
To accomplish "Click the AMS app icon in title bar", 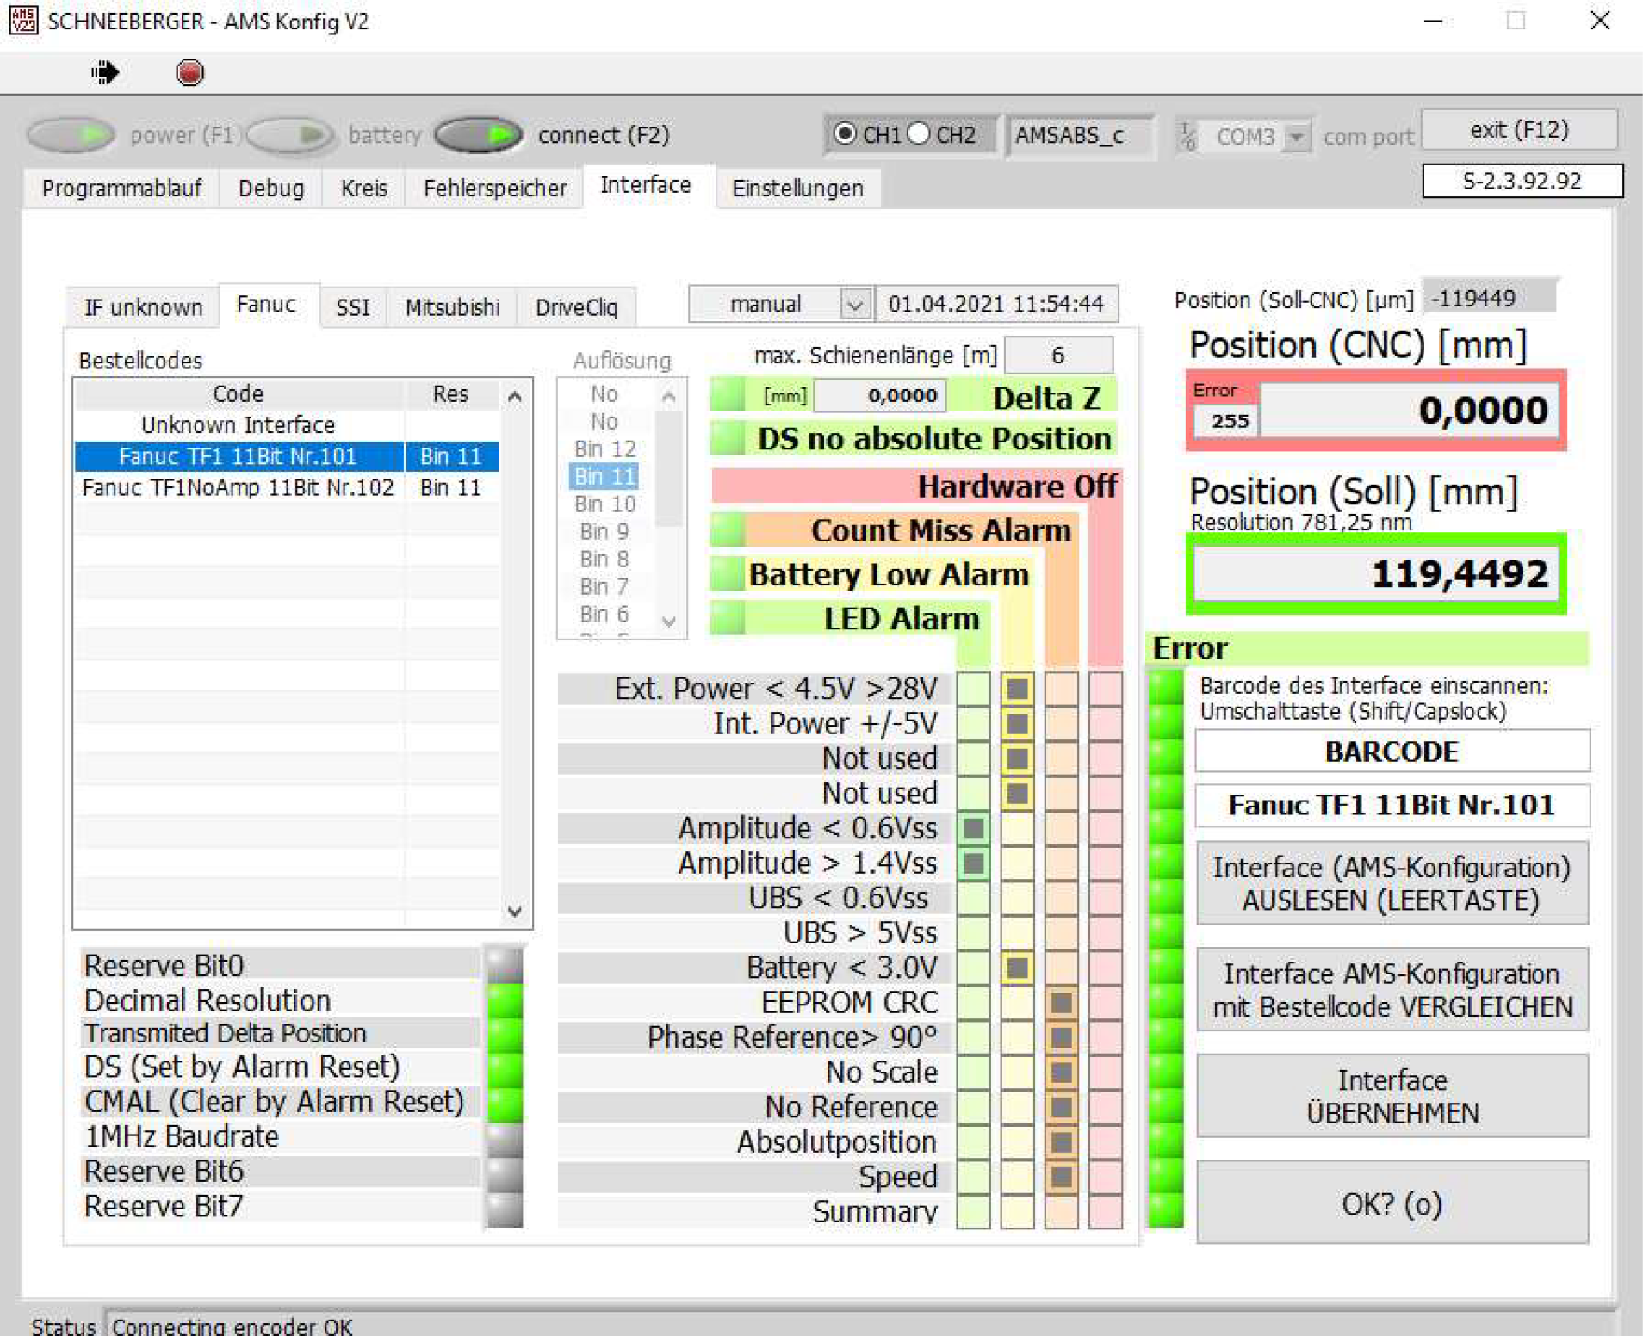I will click(x=22, y=20).
